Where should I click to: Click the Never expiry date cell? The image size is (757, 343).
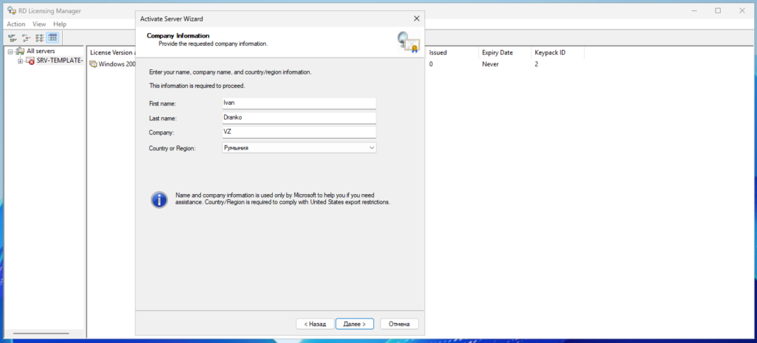pyautogui.click(x=490, y=65)
